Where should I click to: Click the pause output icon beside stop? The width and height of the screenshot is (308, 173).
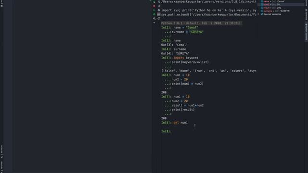(x=159, y=6)
